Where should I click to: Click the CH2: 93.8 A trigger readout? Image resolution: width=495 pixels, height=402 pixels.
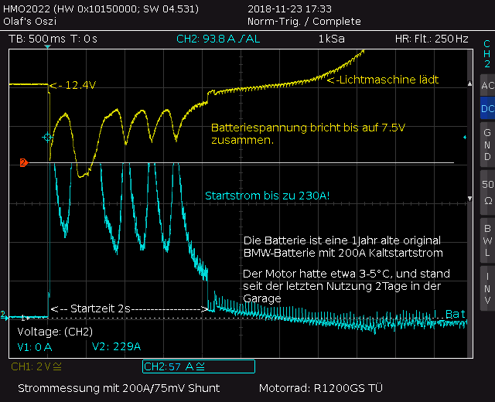click(x=218, y=39)
